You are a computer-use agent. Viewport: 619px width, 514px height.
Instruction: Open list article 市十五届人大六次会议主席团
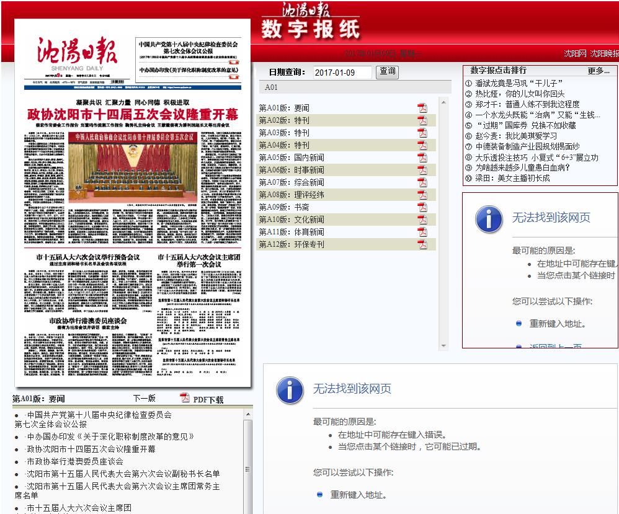coord(79,508)
